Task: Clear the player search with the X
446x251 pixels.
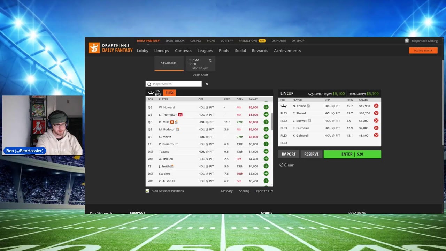Action: [x=207, y=84]
